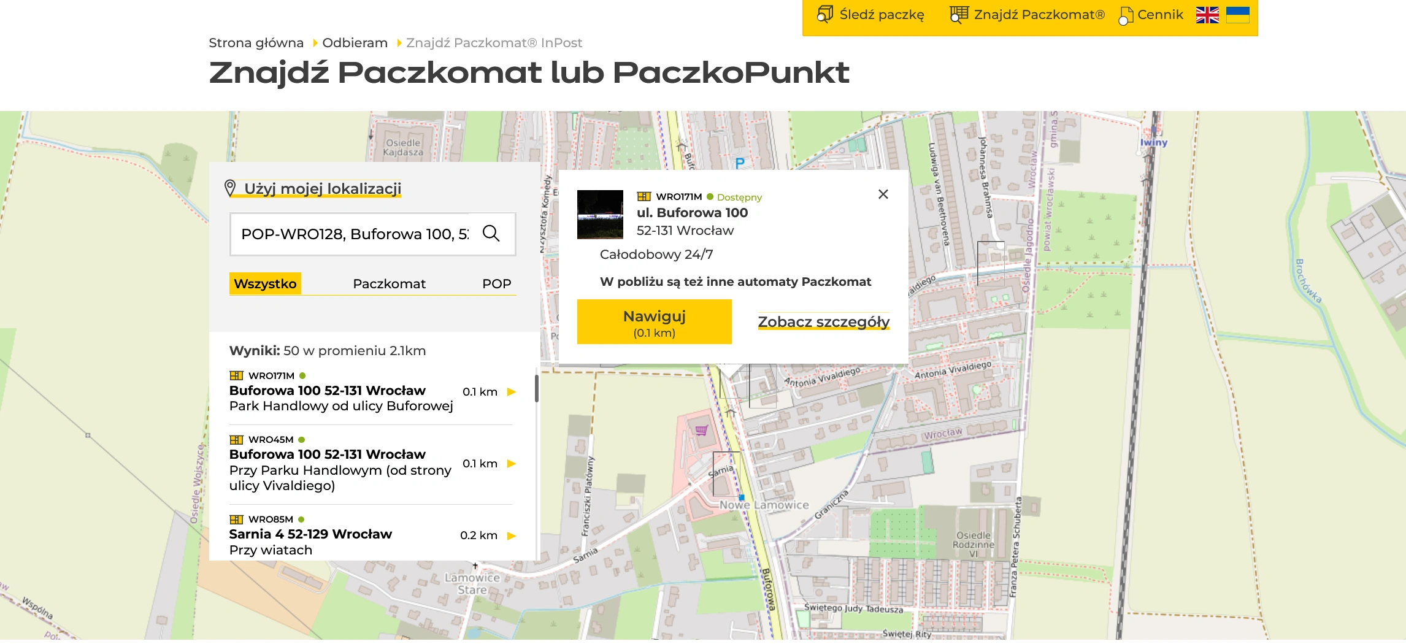Click the Śledź paczkę parcel tracking icon
Screen dimensions: 1406x644
coord(825,14)
